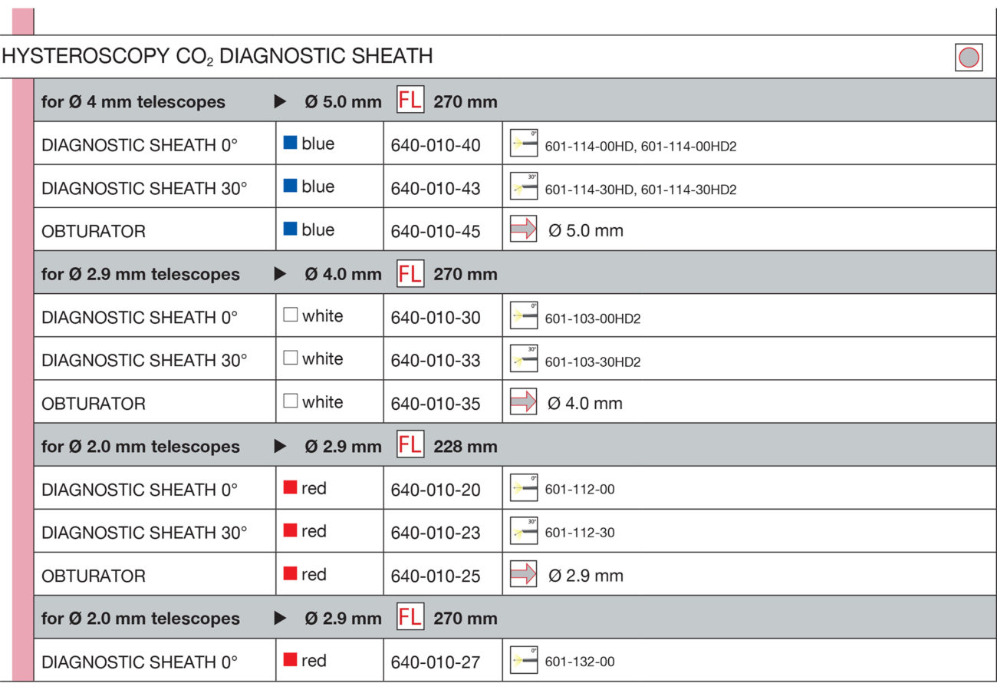Click the obturator arrow icon beside Ø 2.9 mm
Viewport: 997px width, 690px height.
tap(524, 574)
